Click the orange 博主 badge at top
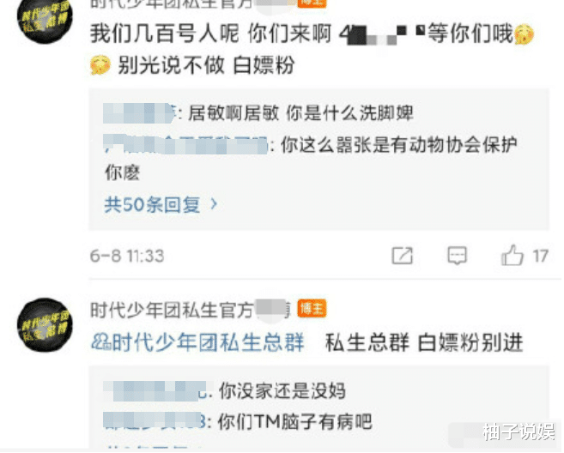564x453 pixels. point(312,3)
